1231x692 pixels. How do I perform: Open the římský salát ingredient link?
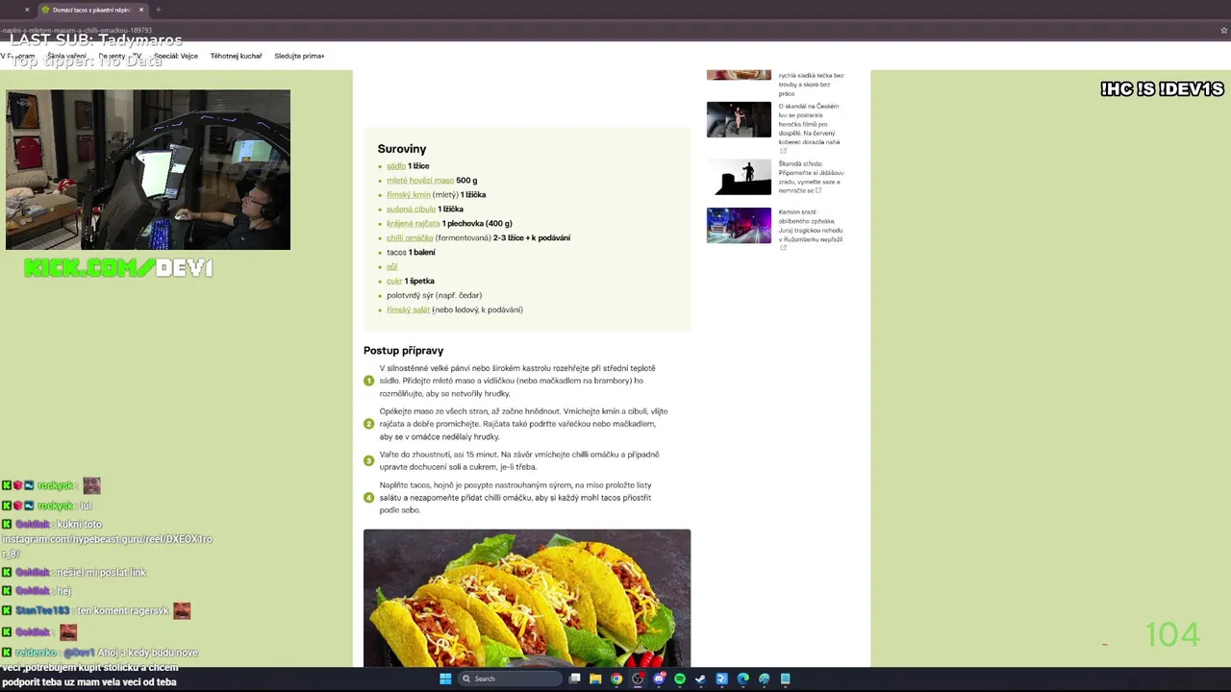(x=409, y=310)
